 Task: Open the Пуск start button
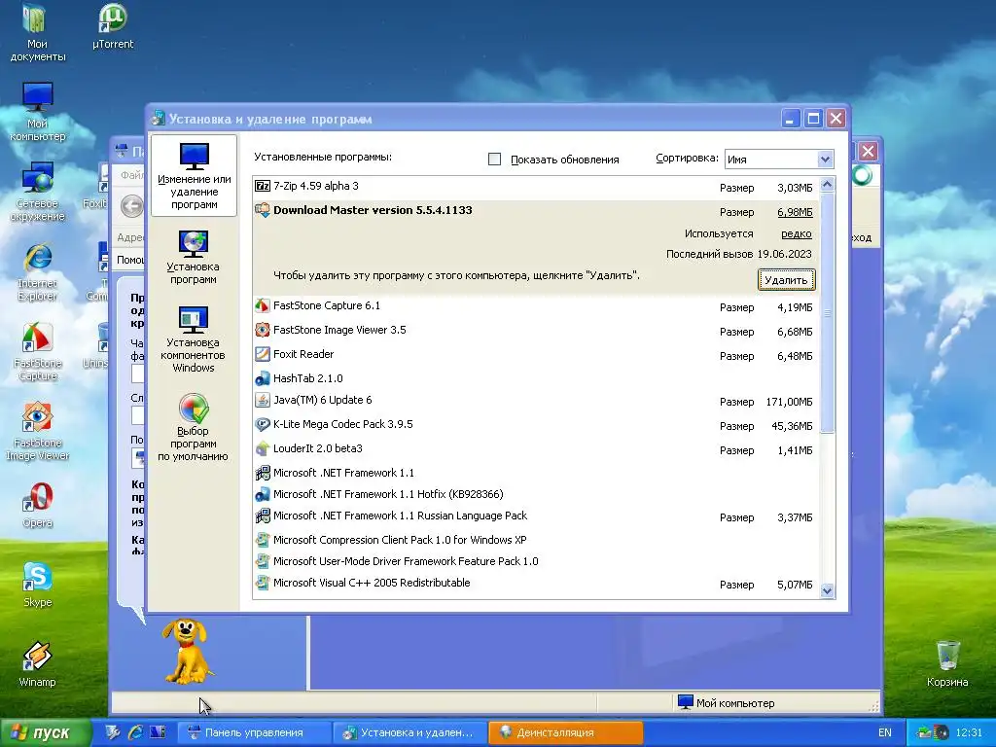point(45,732)
